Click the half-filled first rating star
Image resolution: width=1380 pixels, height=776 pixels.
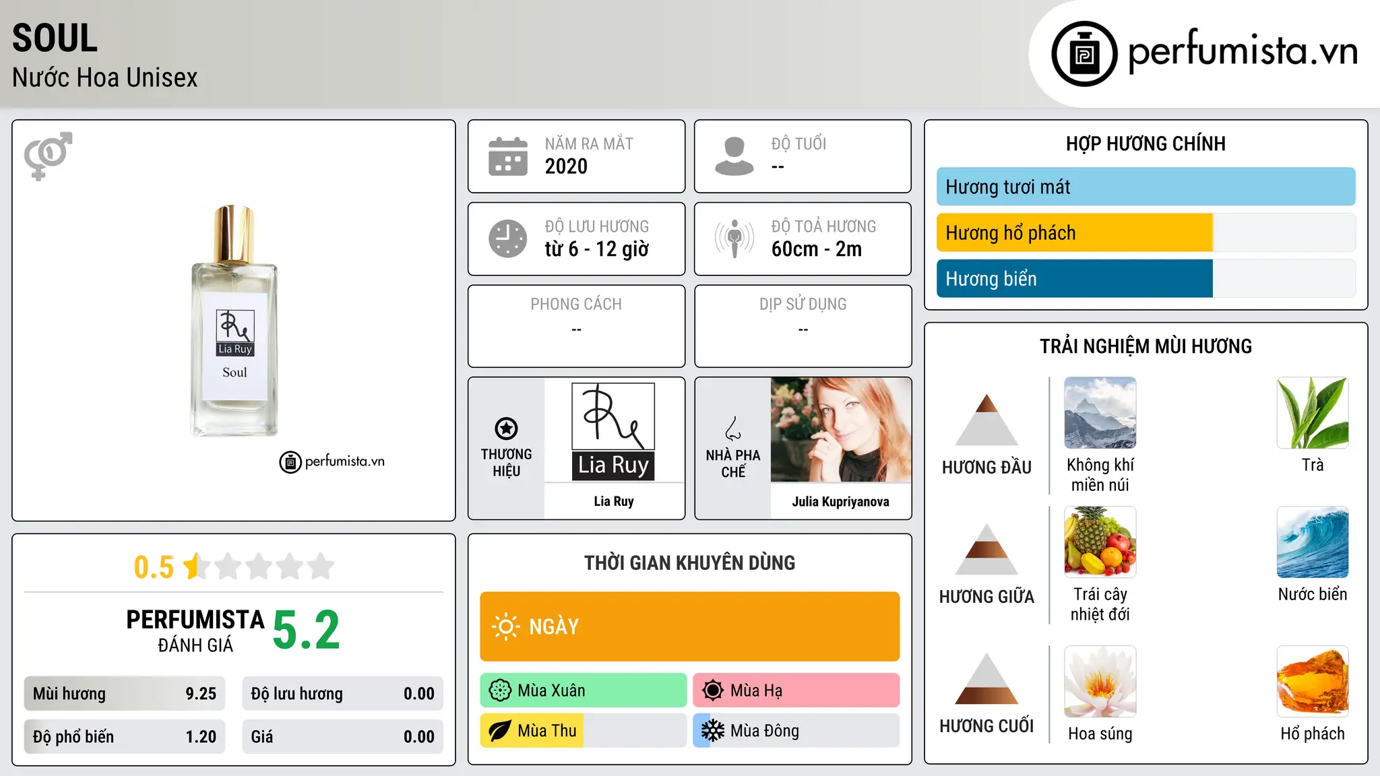[196, 567]
